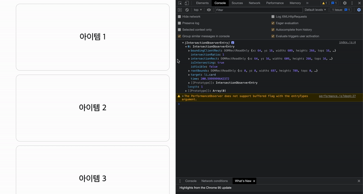This screenshot has height=194, width=363.
Task: Toggle Hide network checkbox
Action: point(179,17)
